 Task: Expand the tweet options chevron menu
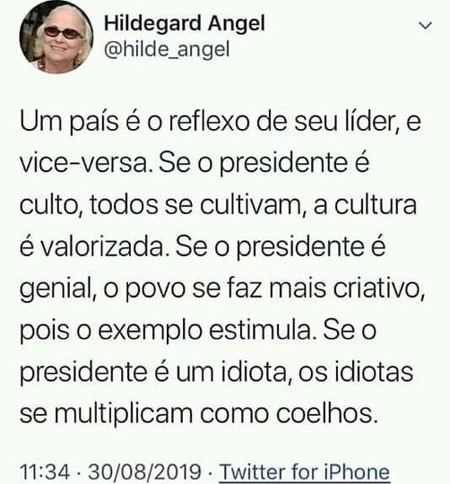426,26
